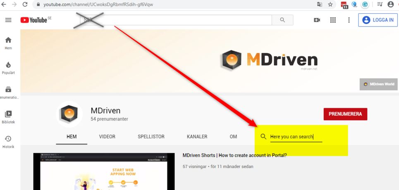Open the blue globe extension icon
This screenshot has height=190, width=399.
pos(354,4)
